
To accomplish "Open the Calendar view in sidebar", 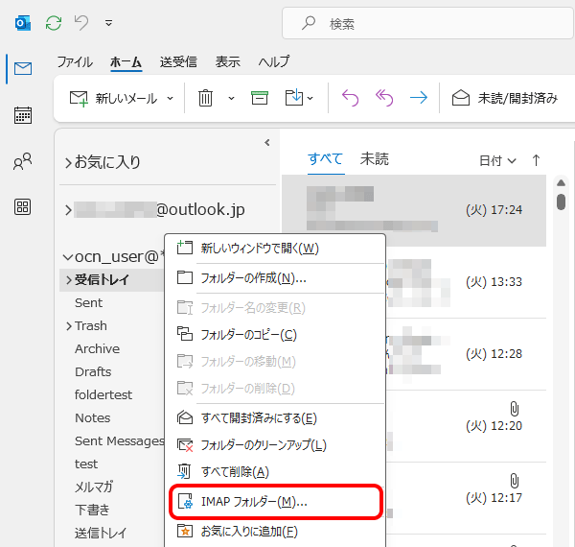I will click(23, 116).
